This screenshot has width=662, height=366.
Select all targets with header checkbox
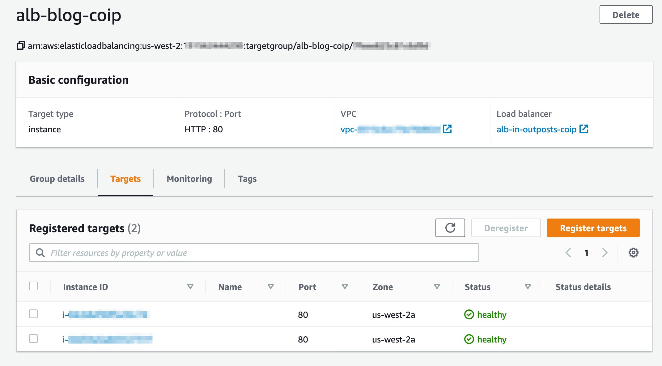tap(33, 286)
